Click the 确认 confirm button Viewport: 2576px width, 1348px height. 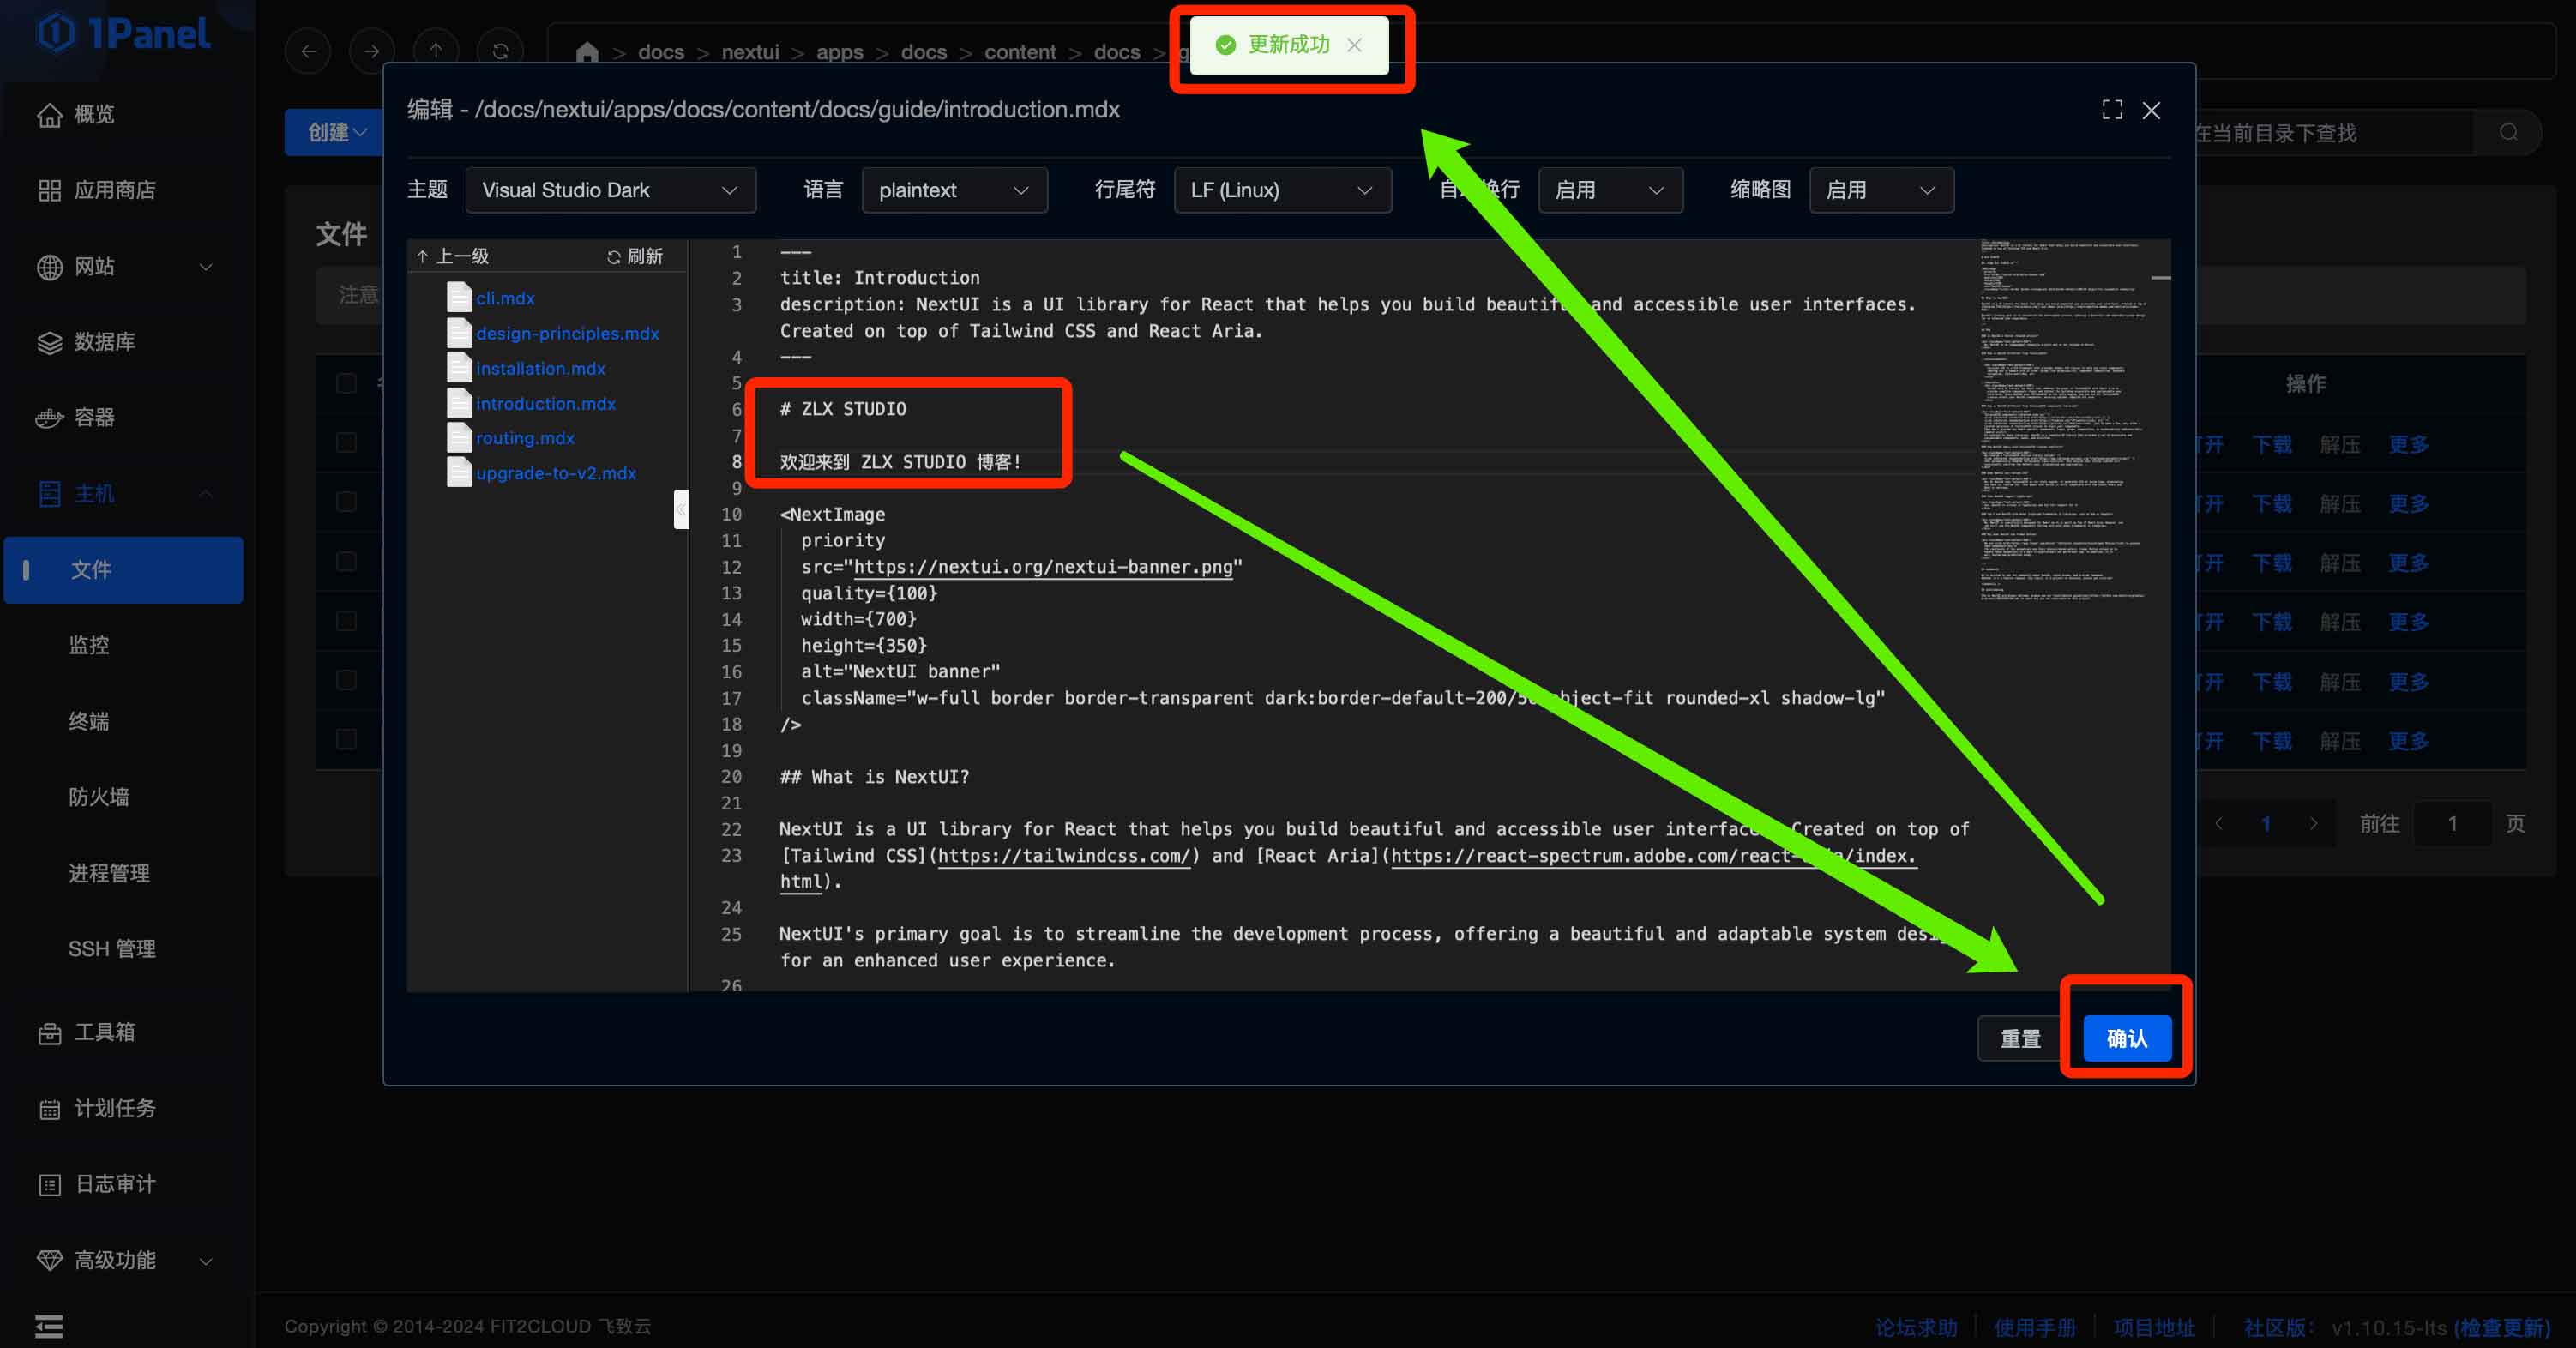[x=2127, y=1038]
